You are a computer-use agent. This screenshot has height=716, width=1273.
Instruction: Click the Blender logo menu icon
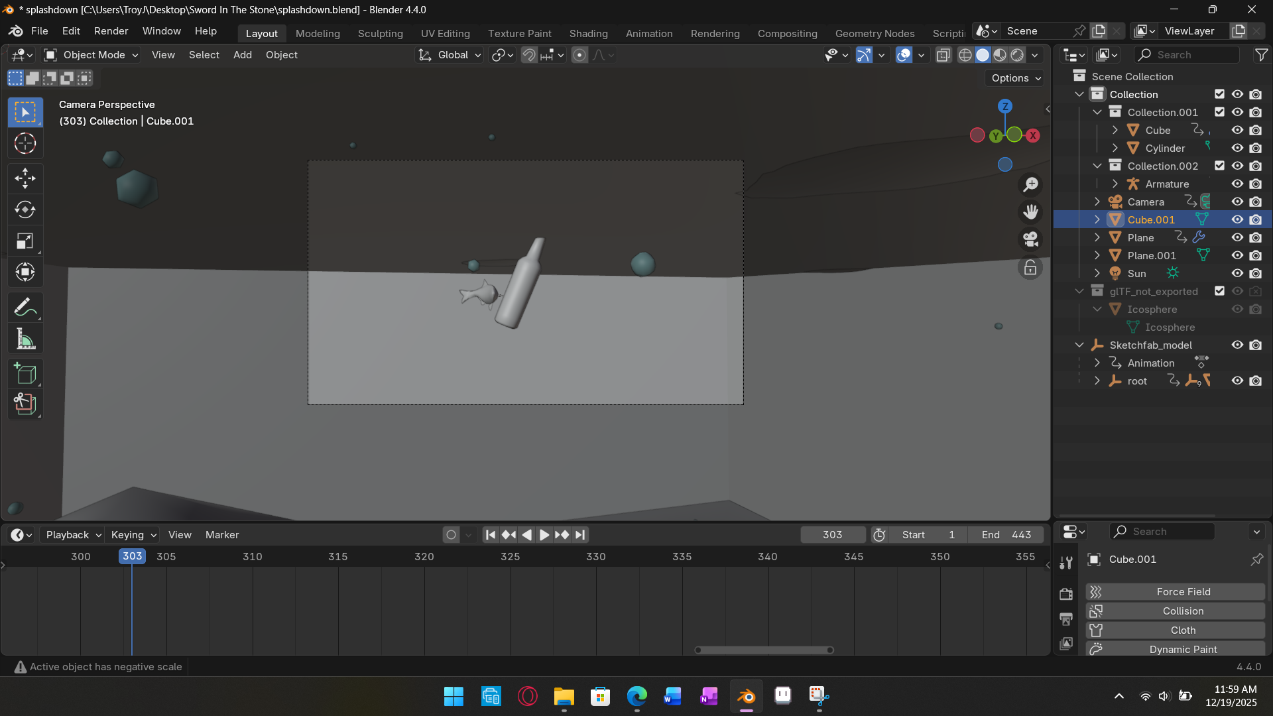coord(16,31)
